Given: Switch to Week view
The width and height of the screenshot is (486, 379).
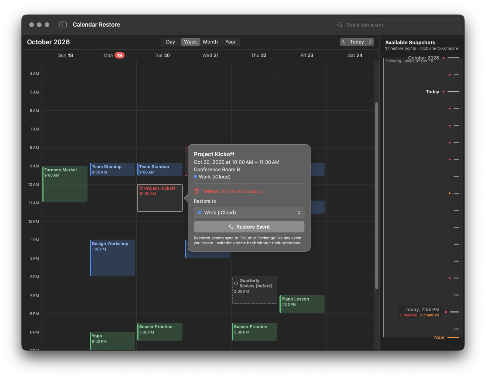Looking at the screenshot, I should pyautogui.click(x=190, y=42).
